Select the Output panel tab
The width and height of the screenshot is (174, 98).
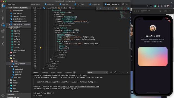pos(36,72)
